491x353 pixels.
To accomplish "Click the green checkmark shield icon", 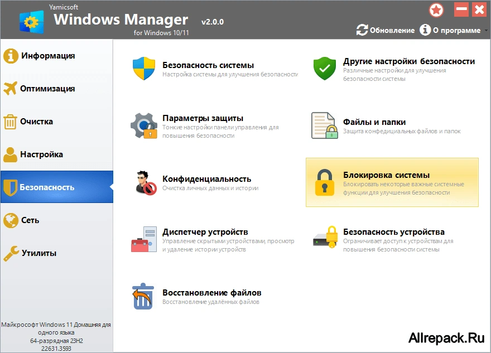I will (x=325, y=69).
